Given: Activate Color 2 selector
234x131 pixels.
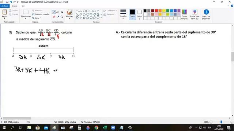Looking at the screenshot, I should click(139, 15).
